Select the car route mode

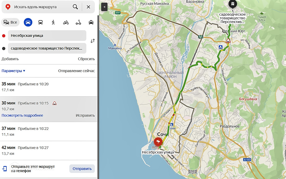28,22
